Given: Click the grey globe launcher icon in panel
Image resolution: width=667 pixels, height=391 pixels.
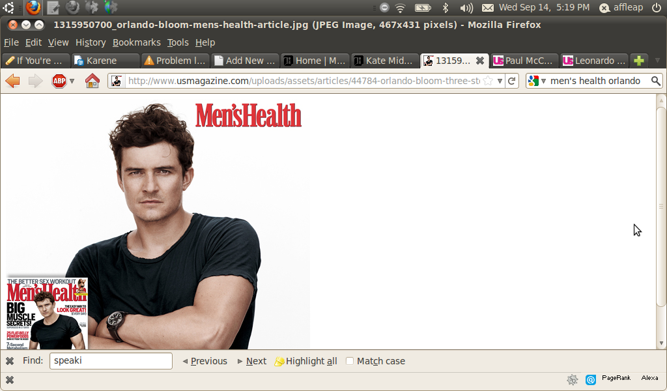Looking at the screenshot, I should (x=72, y=7).
